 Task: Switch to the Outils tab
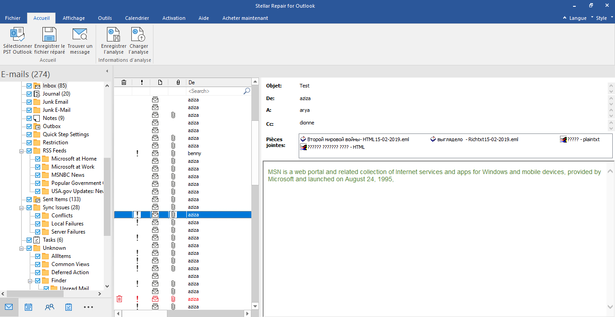[x=105, y=18]
